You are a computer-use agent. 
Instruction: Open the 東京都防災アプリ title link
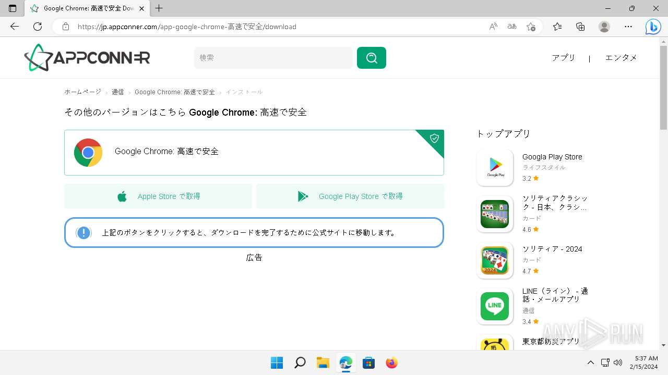(551, 341)
